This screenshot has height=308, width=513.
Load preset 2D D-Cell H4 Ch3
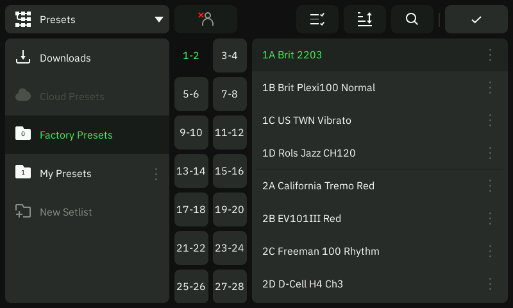tap(380, 284)
